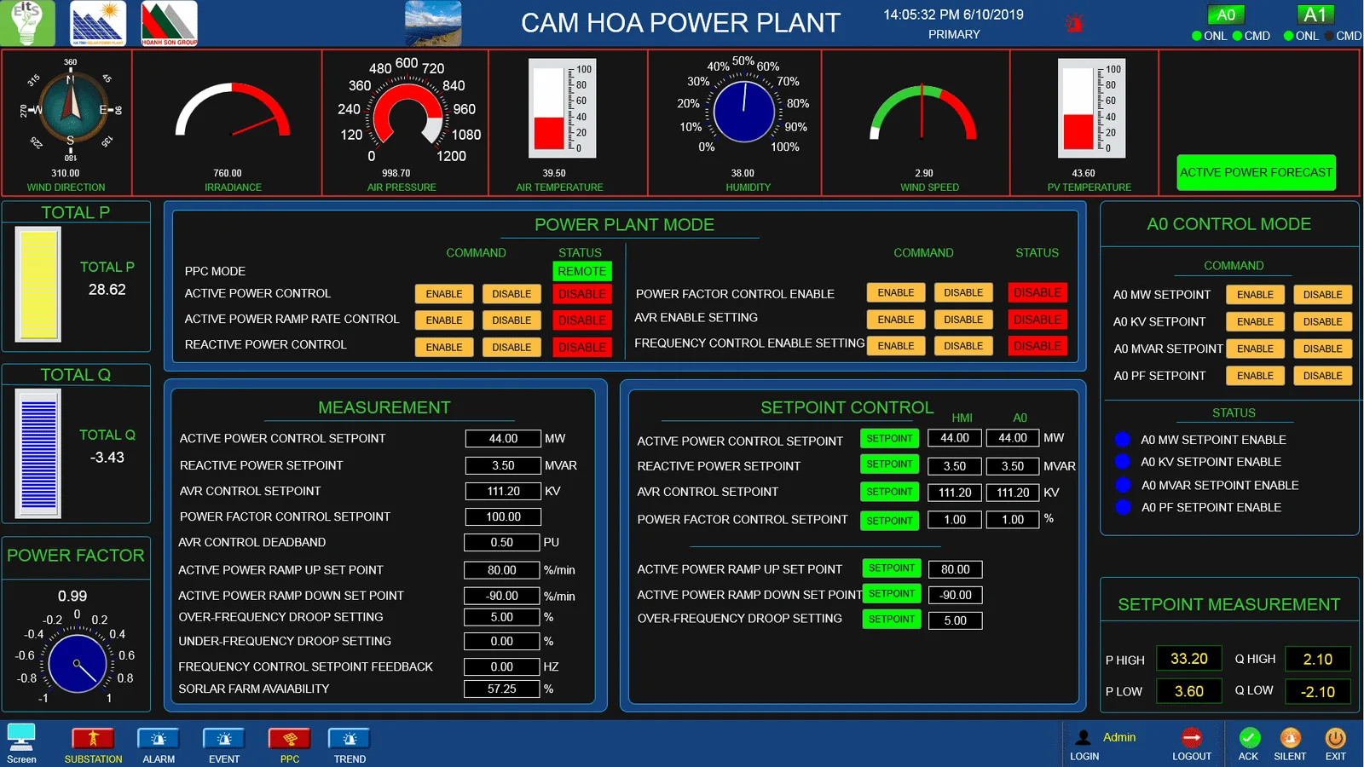
Task: Click the TOTAL Q blue bar gauge
Action: point(38,453)
